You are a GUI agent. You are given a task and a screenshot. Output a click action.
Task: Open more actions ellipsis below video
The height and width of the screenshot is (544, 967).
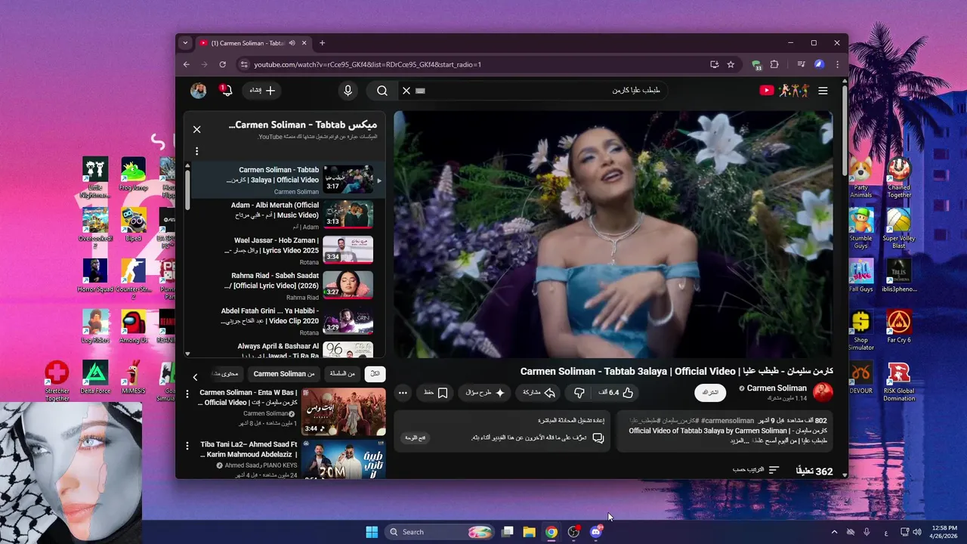click(403, 393)
